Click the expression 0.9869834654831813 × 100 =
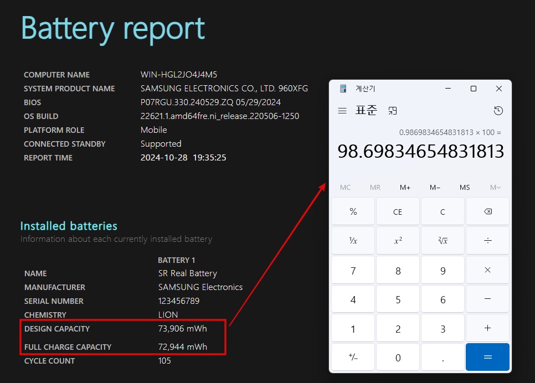Image resolution: width=535 pixels, height=383 pixels. point(450,132)
